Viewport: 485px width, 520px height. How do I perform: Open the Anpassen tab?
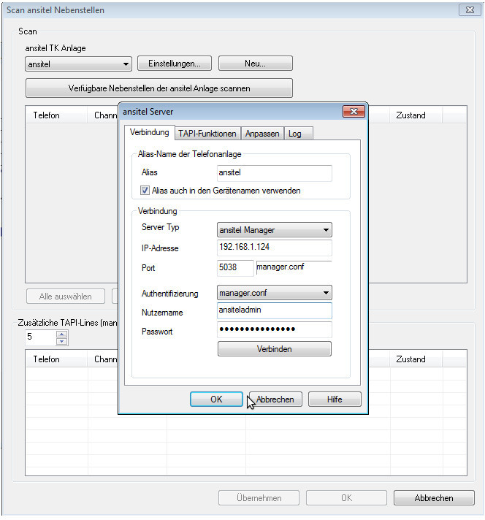click(261, 134)
